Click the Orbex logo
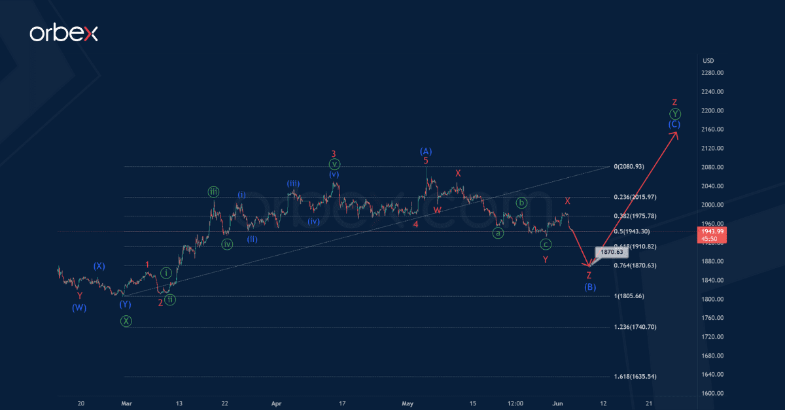The width and height of the screenshot is (785, 410). click(x=63, y=33)
